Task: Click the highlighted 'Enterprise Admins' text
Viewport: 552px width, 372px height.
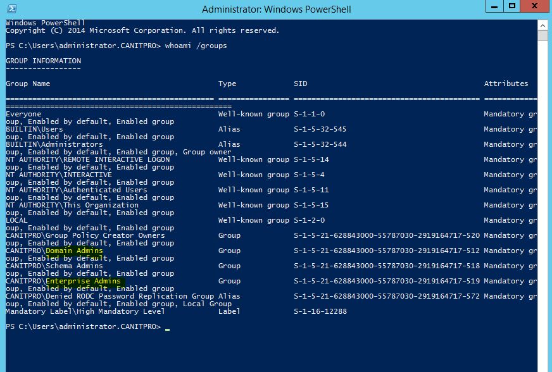Action: coord(83,281)
